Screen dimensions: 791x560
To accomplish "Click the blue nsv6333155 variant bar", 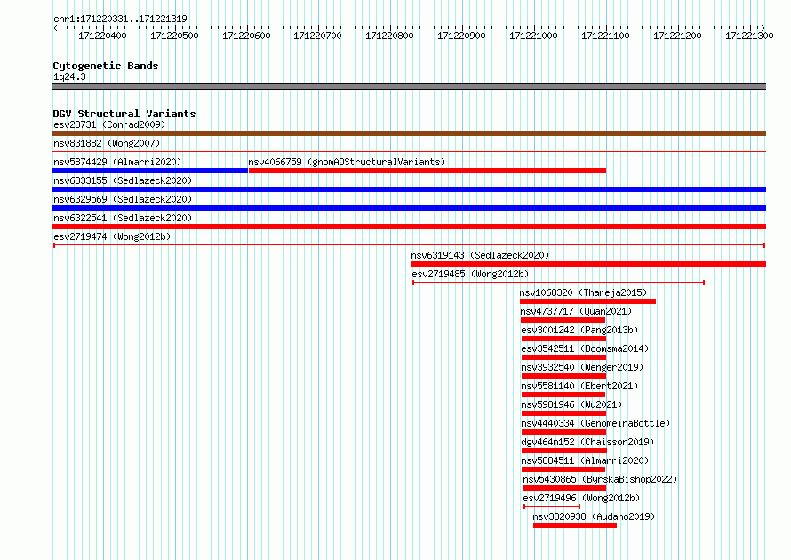I will click(409, 189).
